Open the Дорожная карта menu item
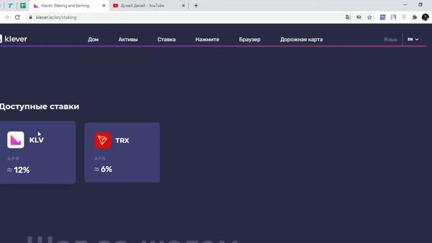Viewport: 432px width, 243px height. (x=302, y=39)
